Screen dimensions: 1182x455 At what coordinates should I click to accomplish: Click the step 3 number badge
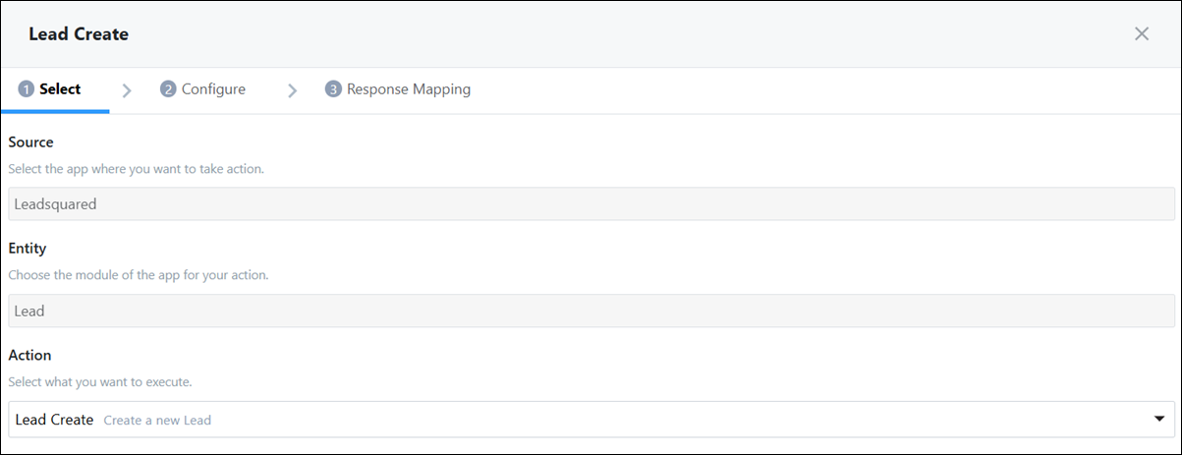pos(333,89)
